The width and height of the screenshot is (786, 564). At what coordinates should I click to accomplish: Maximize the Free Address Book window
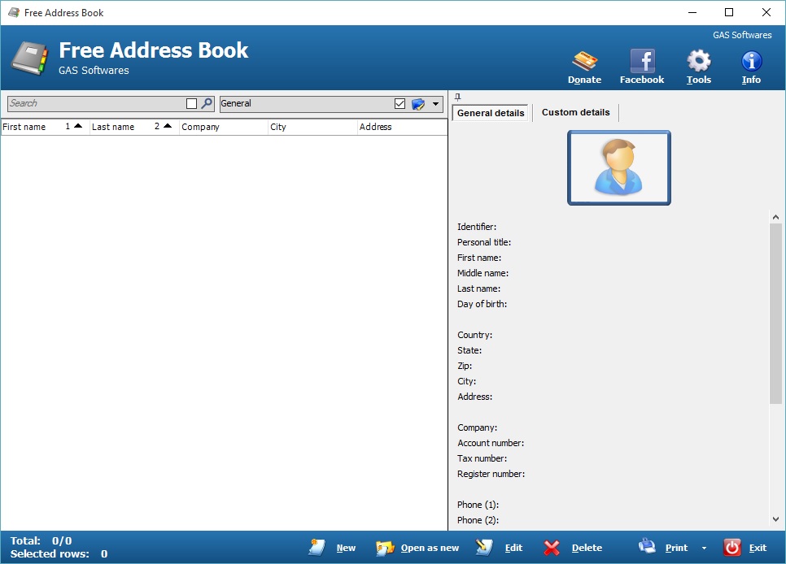pos(729,12)
